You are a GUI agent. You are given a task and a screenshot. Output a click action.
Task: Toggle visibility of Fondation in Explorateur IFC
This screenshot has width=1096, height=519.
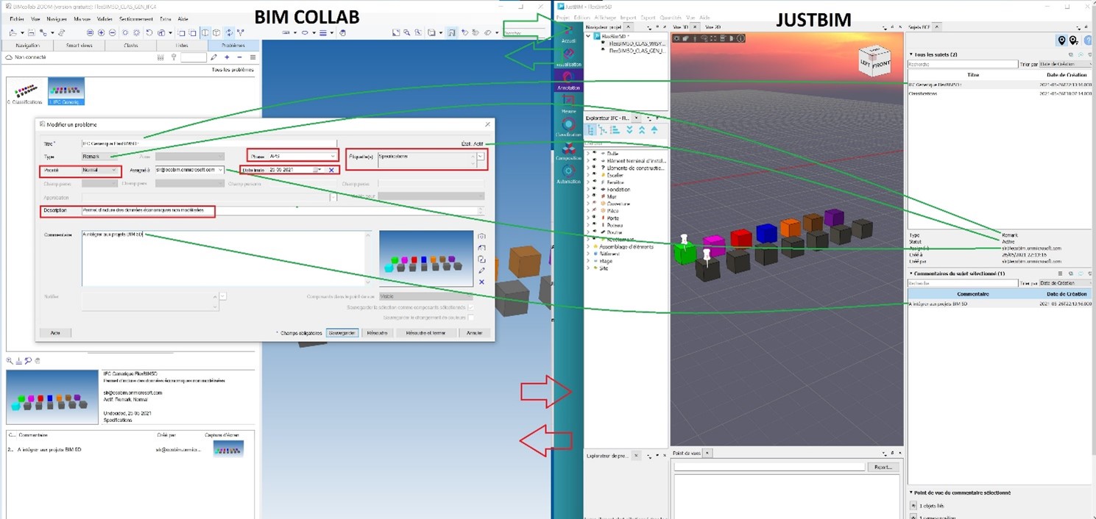(594, 189)
